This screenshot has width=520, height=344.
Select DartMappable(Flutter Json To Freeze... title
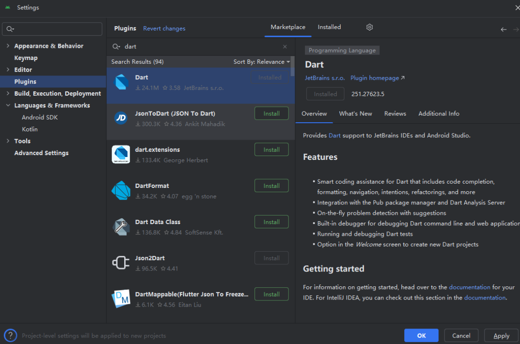click(x=192, y=294)
